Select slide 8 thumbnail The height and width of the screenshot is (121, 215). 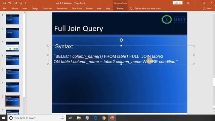[12, 112]
